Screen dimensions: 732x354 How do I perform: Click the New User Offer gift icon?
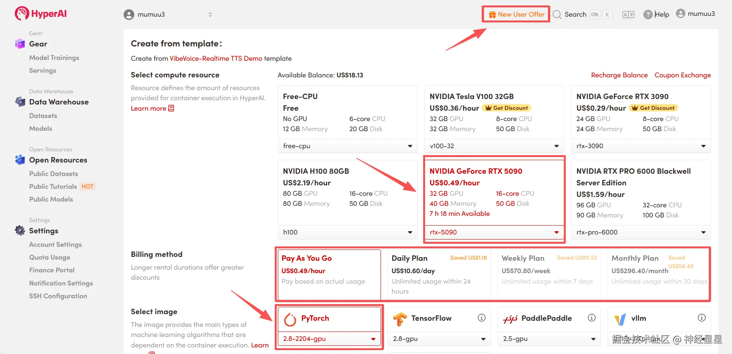(x=492, y=15)
